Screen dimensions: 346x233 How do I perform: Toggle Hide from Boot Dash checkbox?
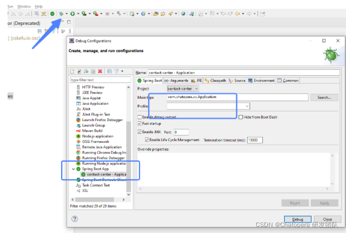pyautogui.click(x=241, y=117)
